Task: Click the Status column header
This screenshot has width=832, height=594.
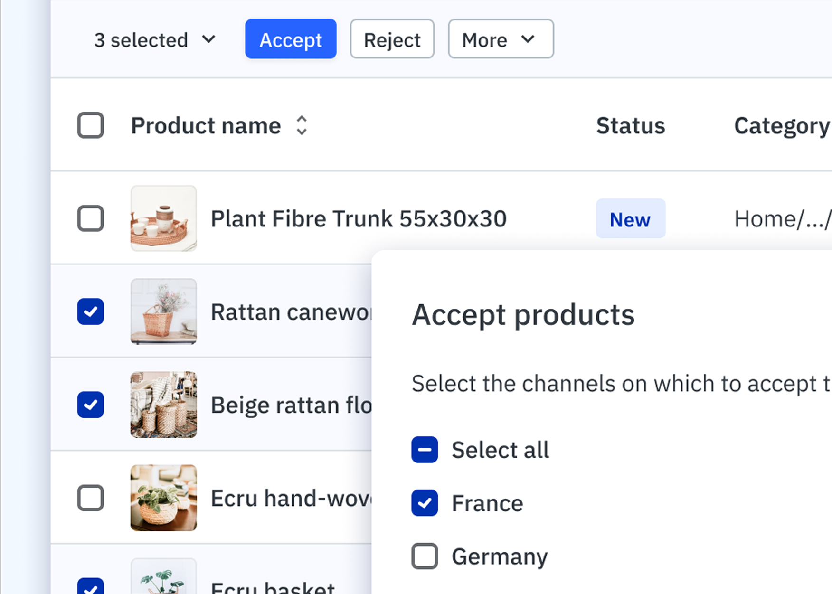Action: (630, 125)
